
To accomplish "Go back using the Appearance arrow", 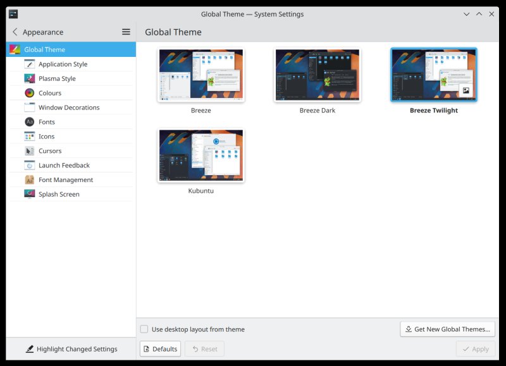I will [14, 32].
